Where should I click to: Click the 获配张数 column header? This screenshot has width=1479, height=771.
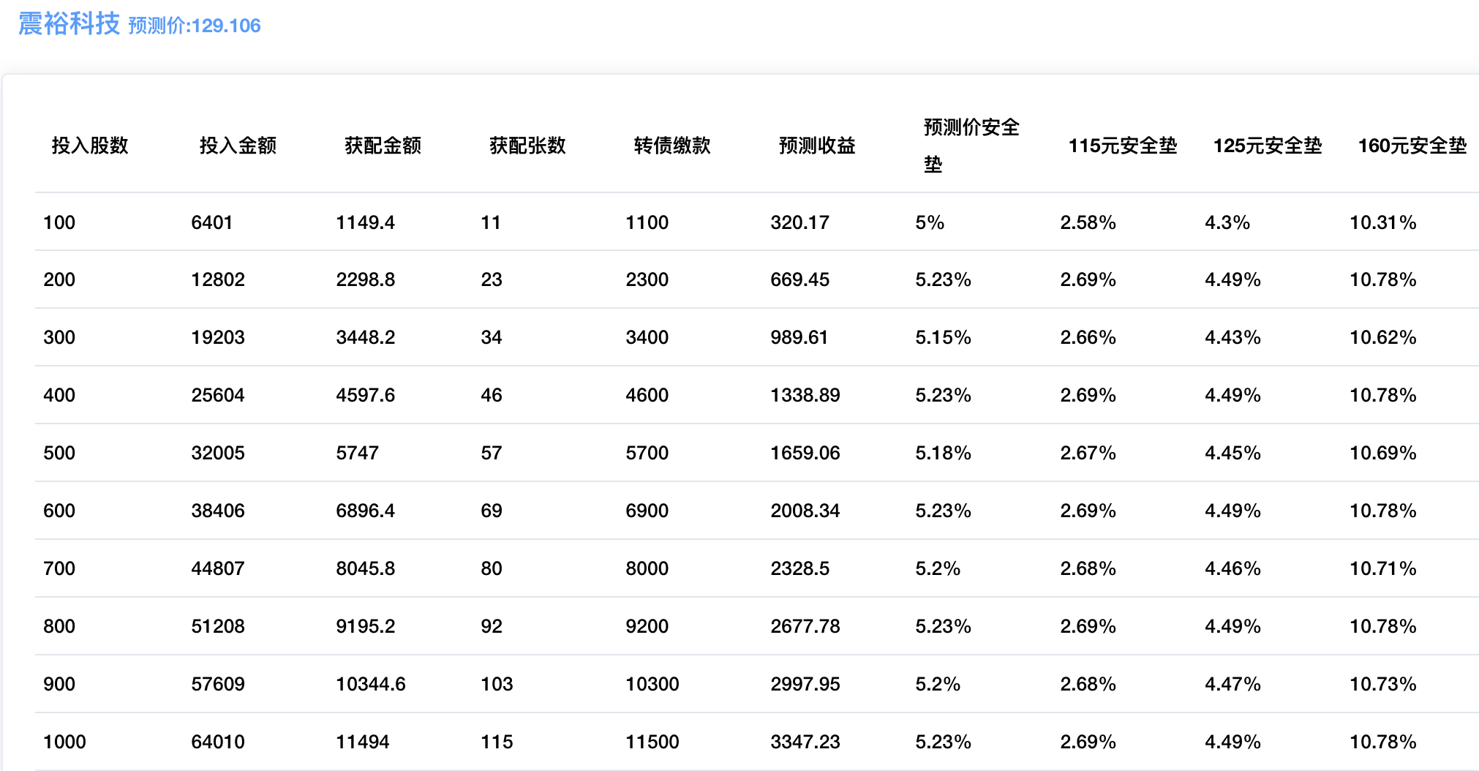pos(527,146)
